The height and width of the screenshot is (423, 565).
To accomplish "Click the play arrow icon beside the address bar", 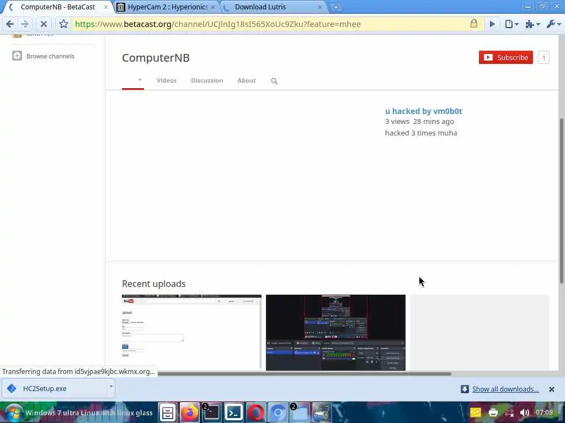I will (492, 24).
